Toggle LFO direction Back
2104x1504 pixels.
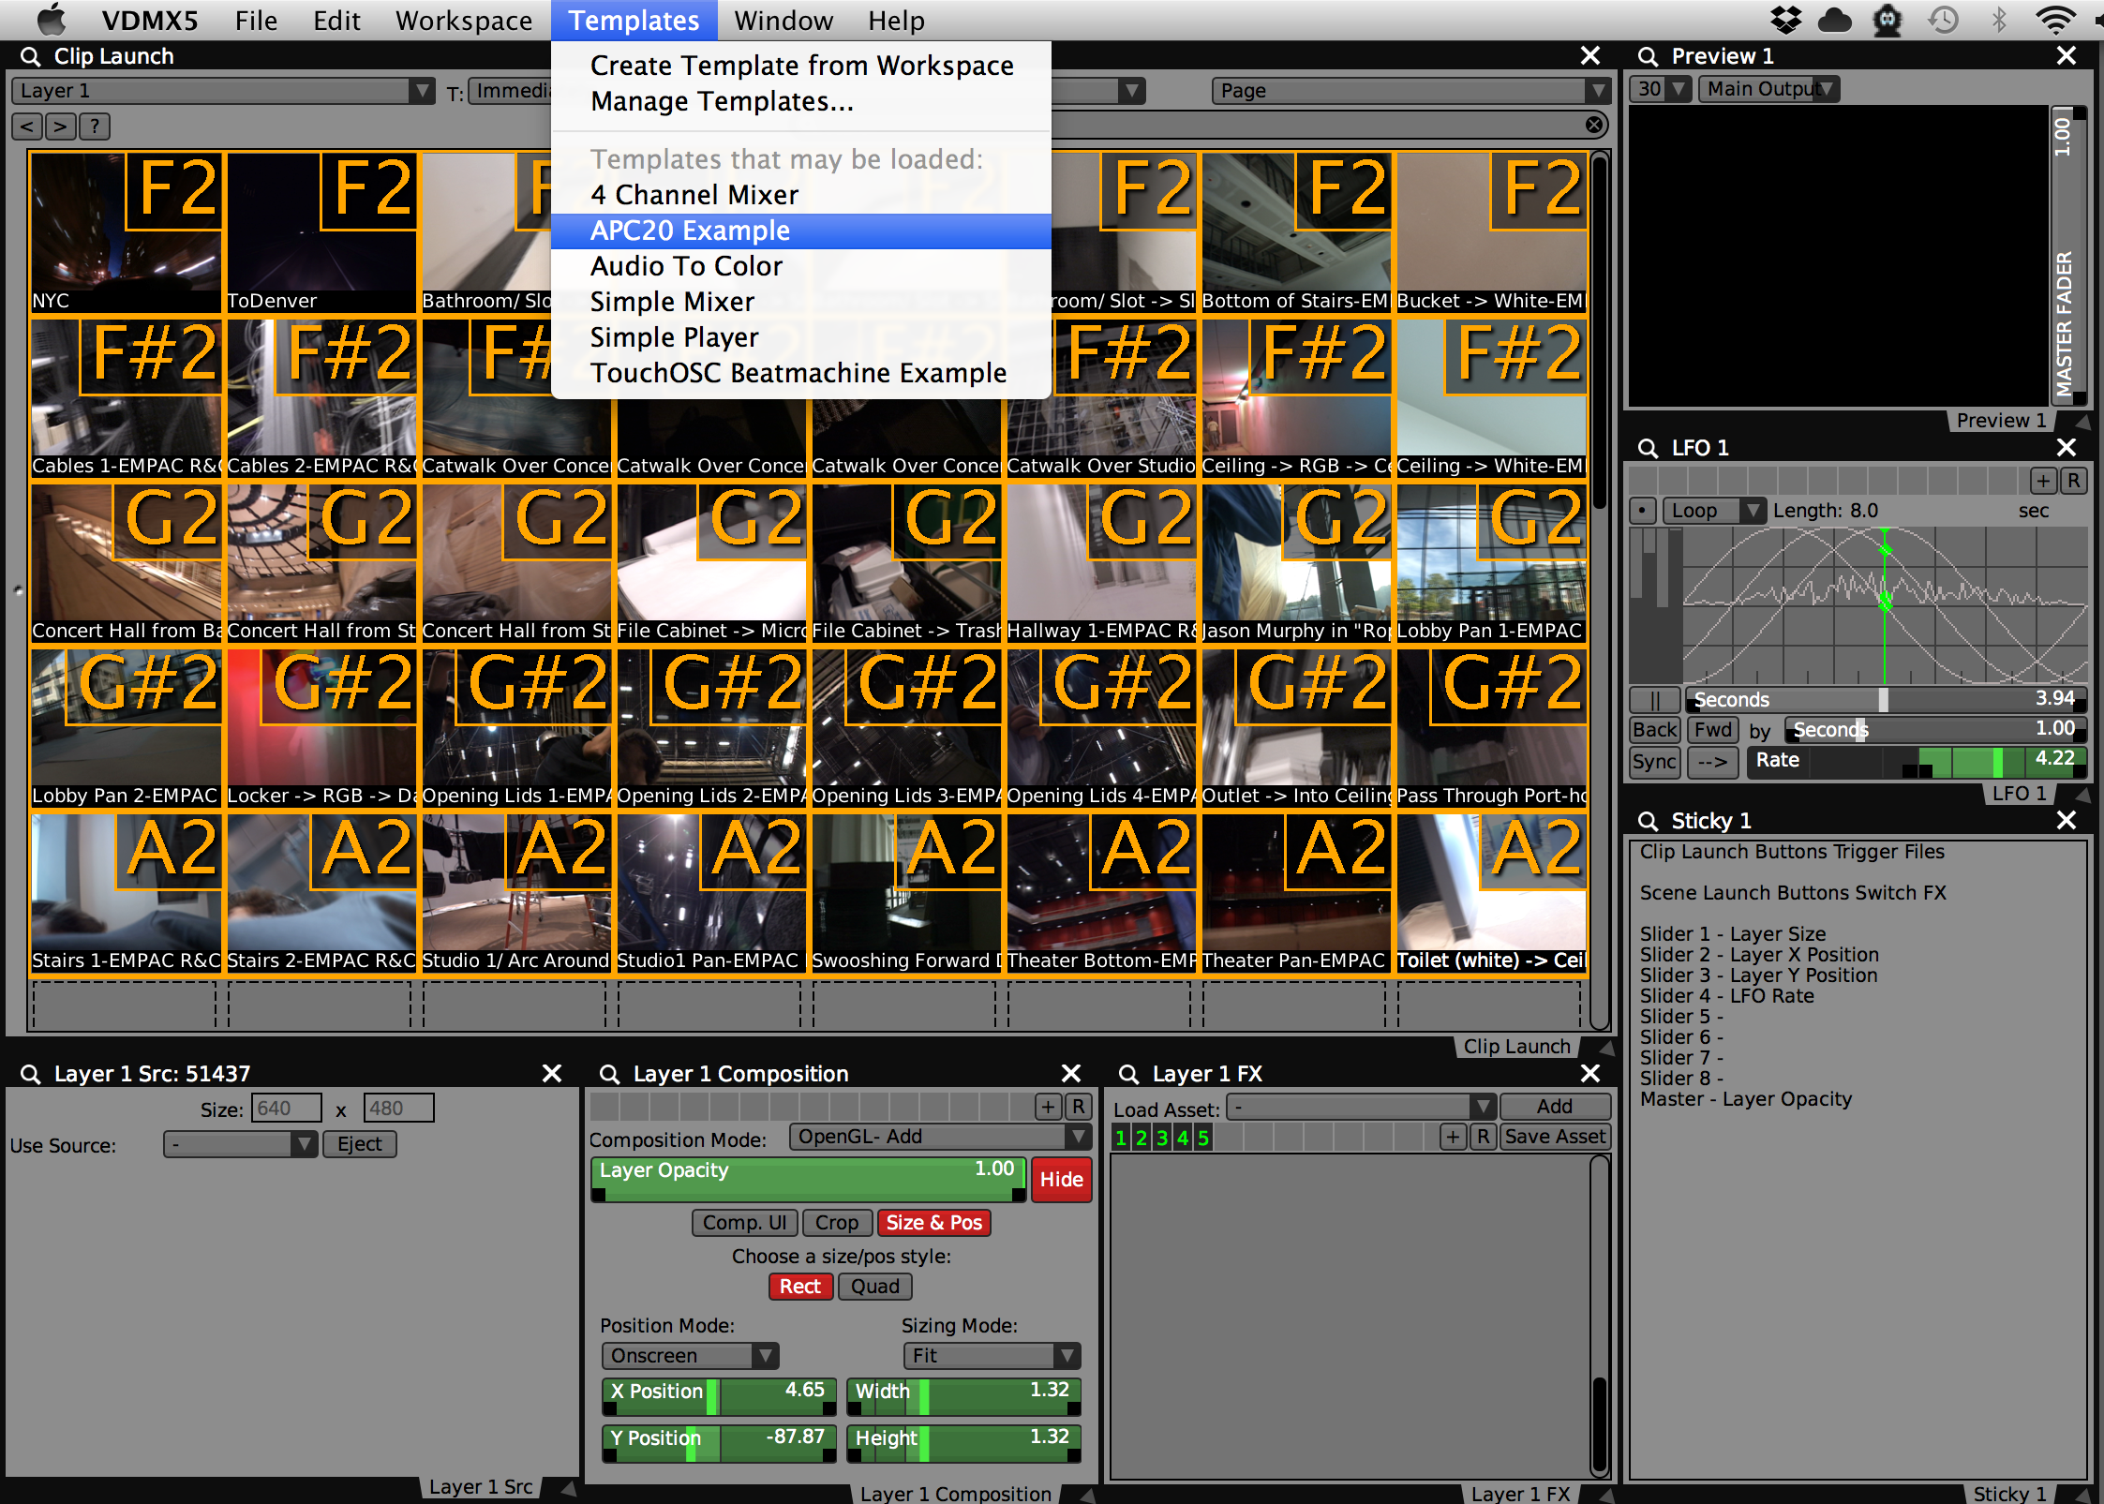1654,730
